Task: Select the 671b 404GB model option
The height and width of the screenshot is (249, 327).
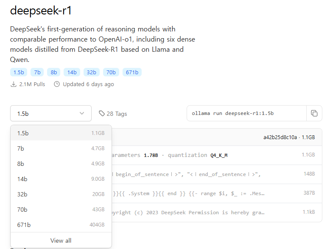Action: click(x=61, y=225)
